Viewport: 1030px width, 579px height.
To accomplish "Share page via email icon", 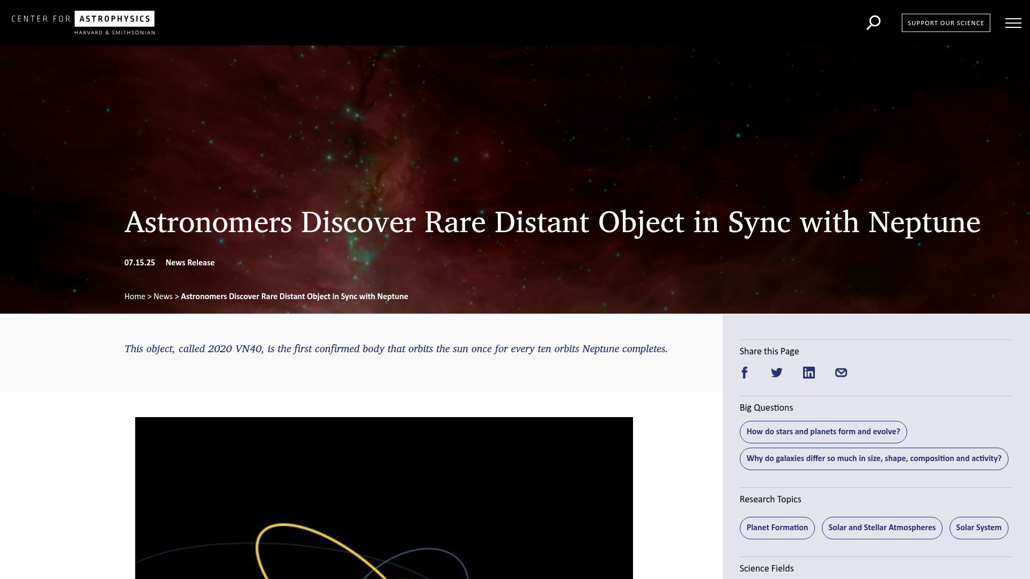I will (x=841, y=373).
